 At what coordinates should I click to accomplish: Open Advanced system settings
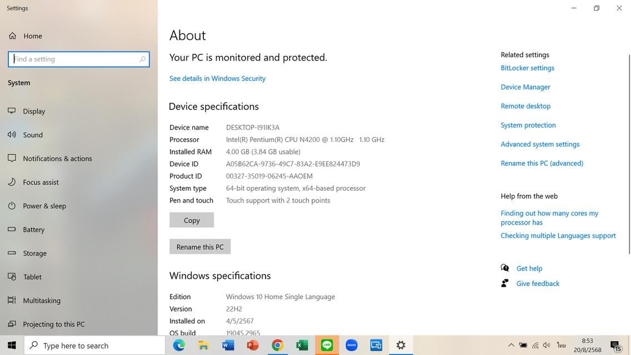[x=540, y=144]
